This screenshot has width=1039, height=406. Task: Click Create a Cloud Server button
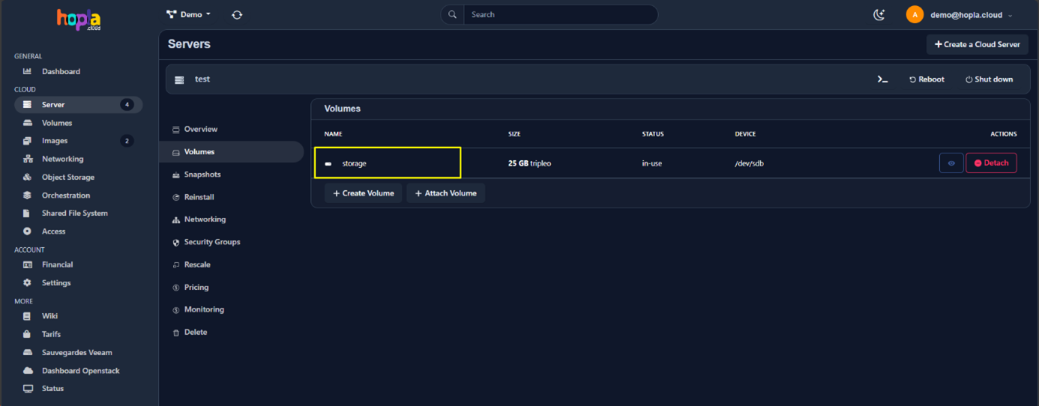(977, 44)
